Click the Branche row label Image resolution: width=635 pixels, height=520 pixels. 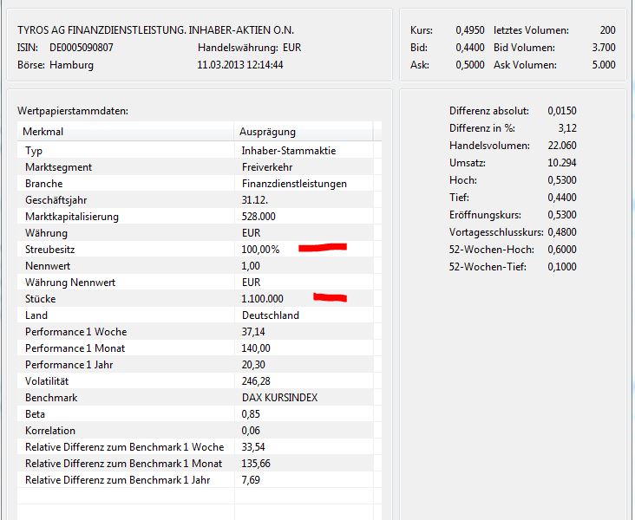pyautogui.click(x=44, y=184)
